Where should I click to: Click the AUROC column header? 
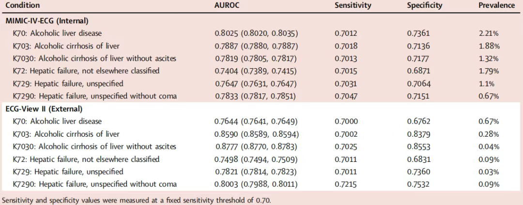(226, 6)
